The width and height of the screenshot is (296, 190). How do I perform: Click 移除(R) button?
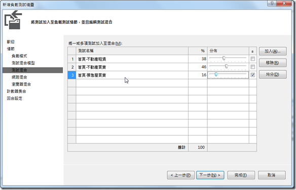[x=273, y=63]
